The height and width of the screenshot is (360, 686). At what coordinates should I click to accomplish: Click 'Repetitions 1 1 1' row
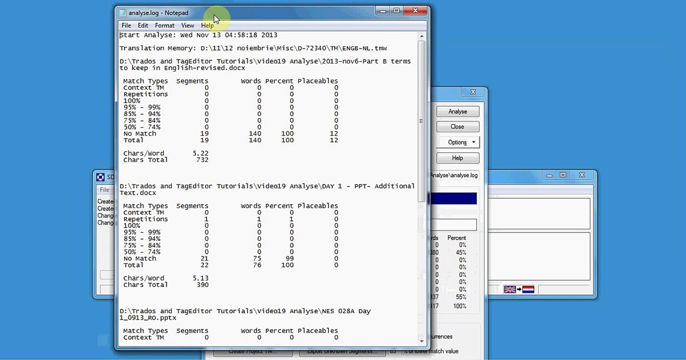point(231,219)
